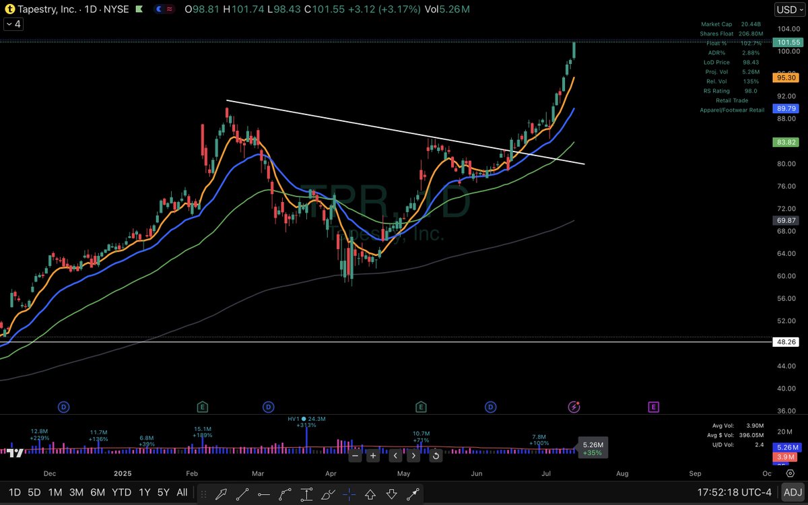
Task: Select the last tool in the drawing toolbar
Action: pos(413,493)
